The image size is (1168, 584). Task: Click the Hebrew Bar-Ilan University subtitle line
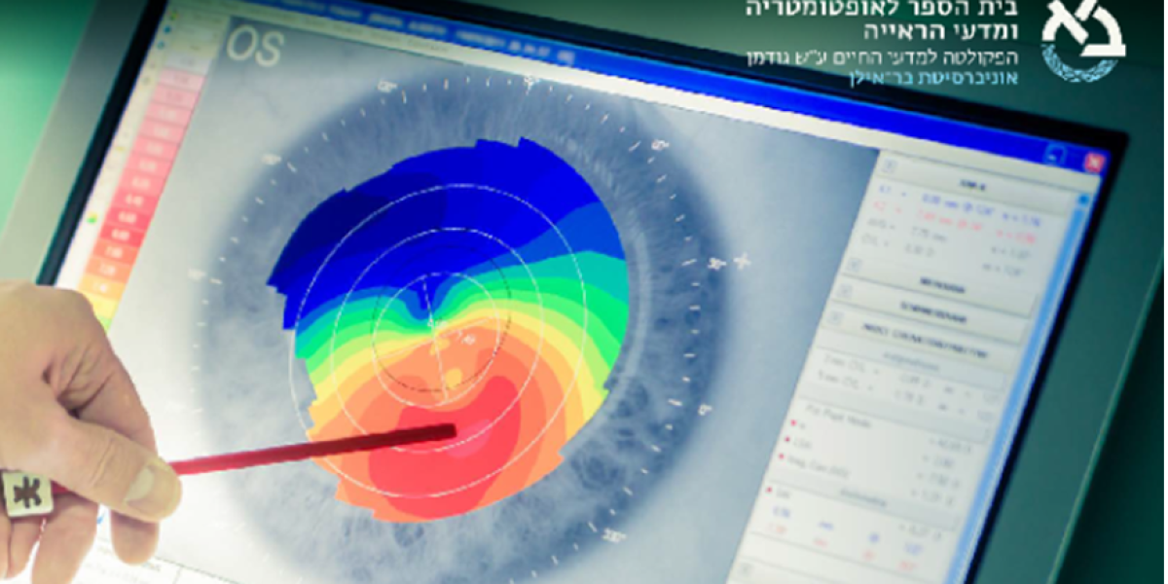tap(932, 78)
